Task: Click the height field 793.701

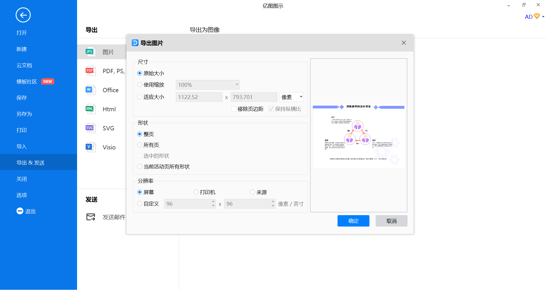Action: pyautogui.click(x=254, y=97)
